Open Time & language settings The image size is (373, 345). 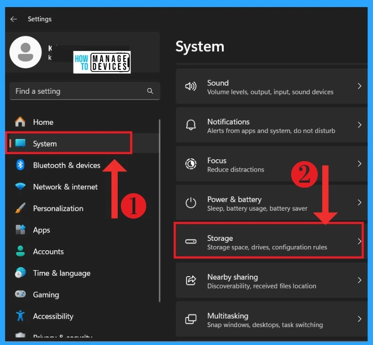pyautogui.click(x=61, y=273)
